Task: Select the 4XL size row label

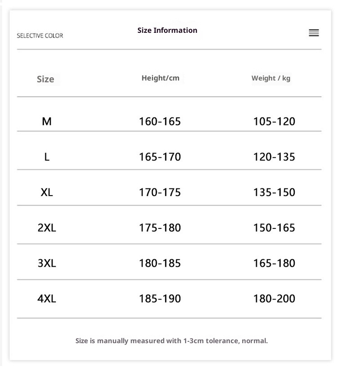Action: point(47,298)
